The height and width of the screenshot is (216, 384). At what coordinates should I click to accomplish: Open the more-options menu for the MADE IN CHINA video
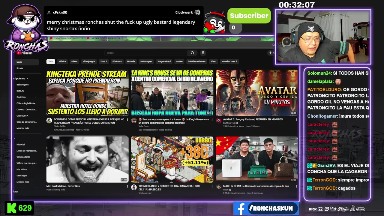pos(296,186)
